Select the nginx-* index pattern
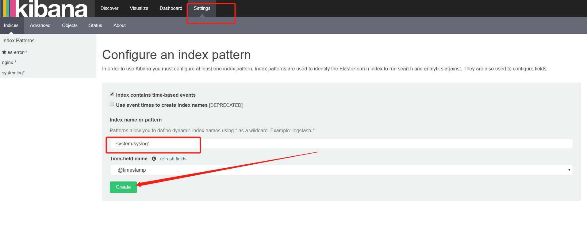The width and height of the screenshot is (587, 239). [x=9, y=62]
